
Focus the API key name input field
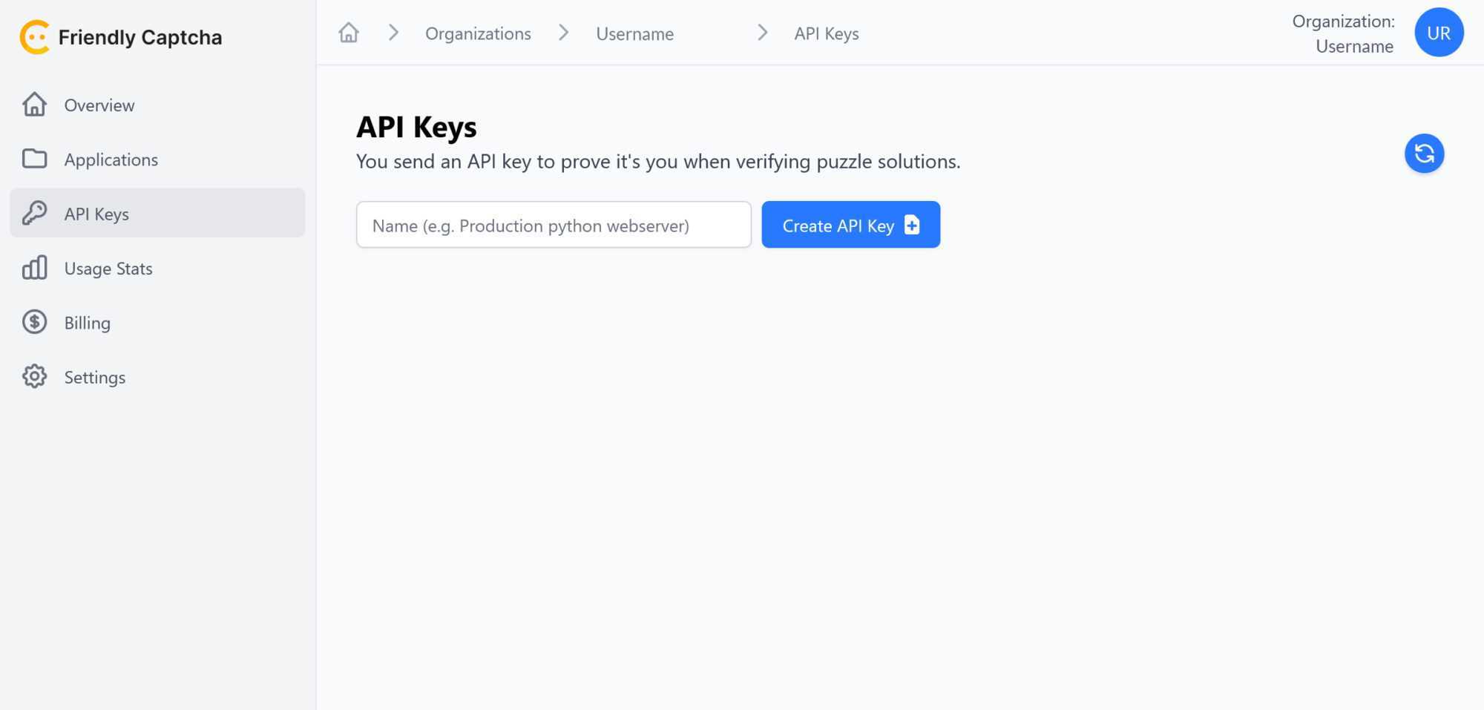click(554, 225)
